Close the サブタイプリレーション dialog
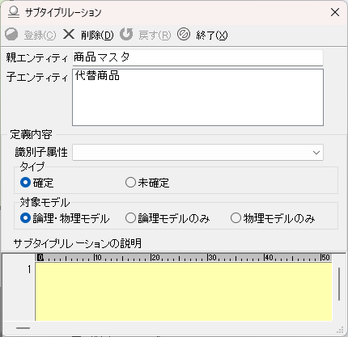348x337 pixels. point(335,12)
